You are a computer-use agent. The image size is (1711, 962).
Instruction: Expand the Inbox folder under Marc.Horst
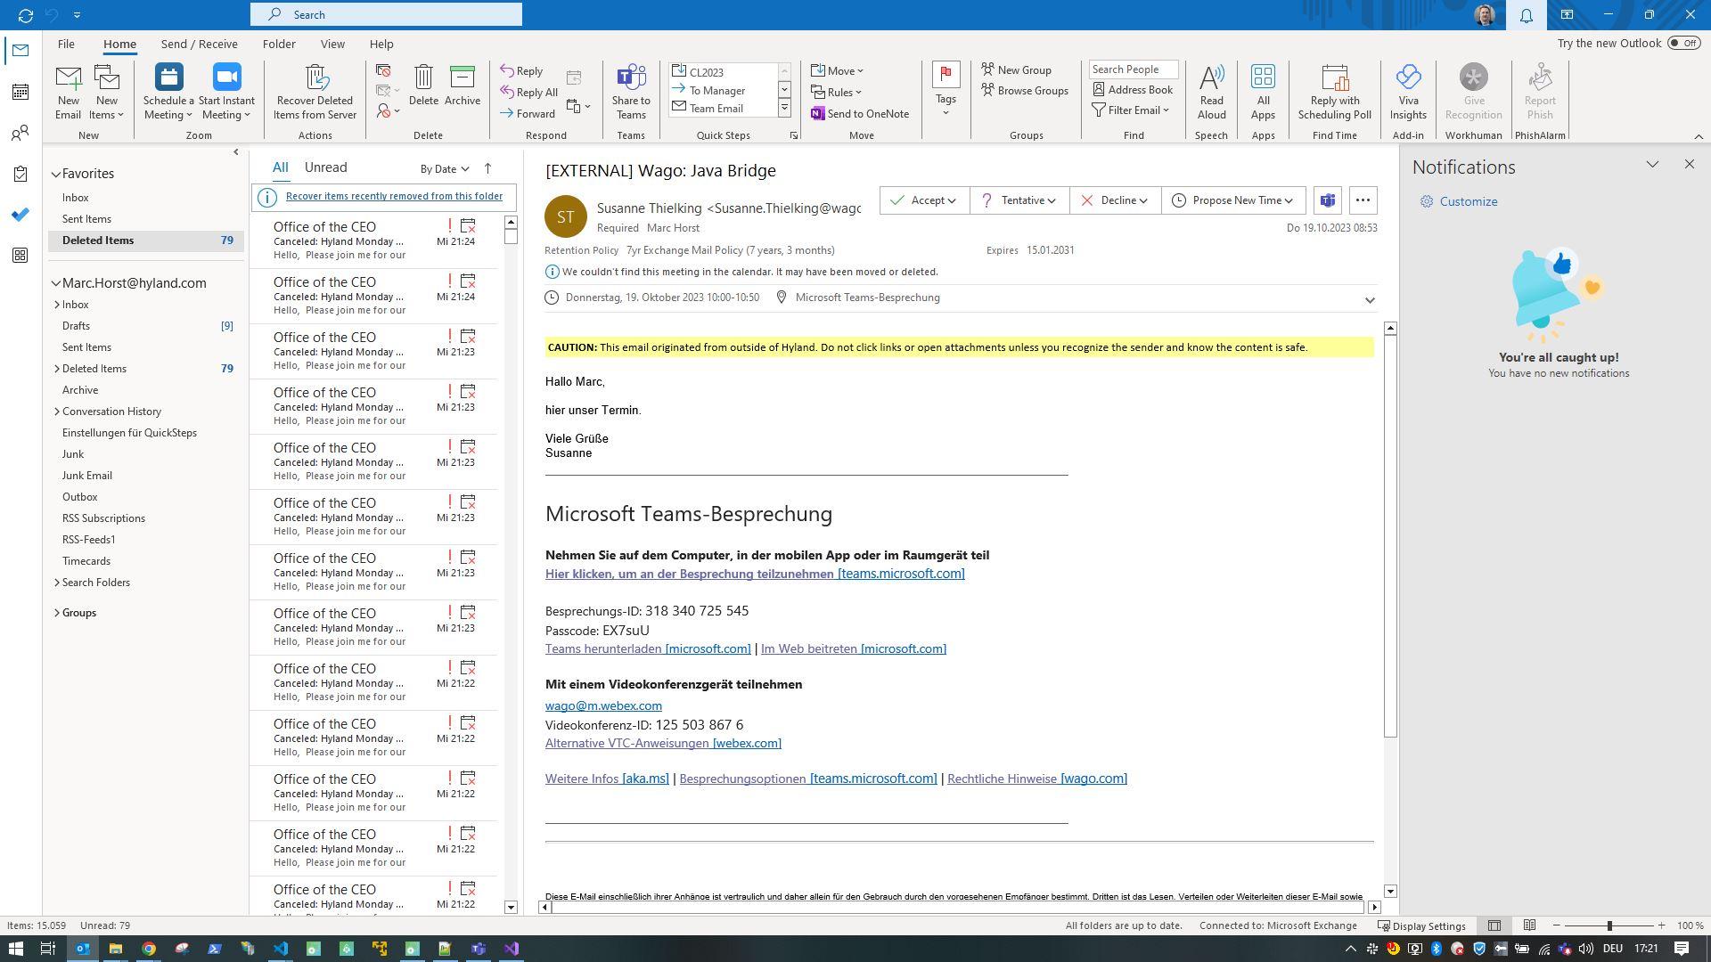pos(57,305)
